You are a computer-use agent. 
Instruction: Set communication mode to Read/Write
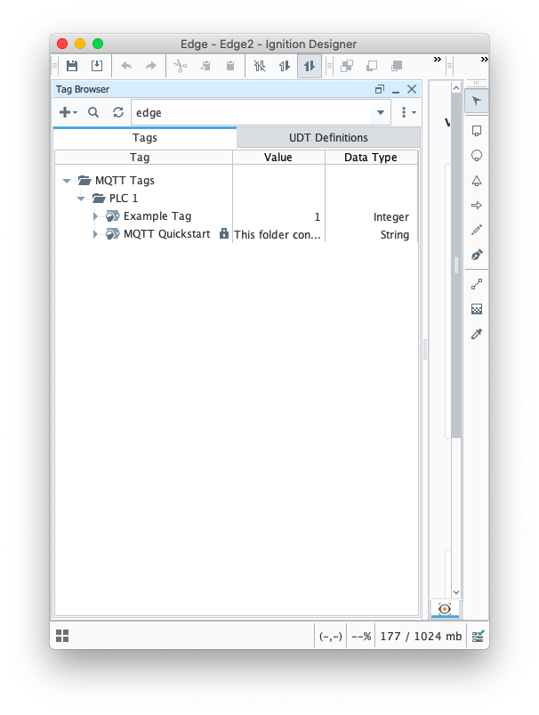coord(310,66)
